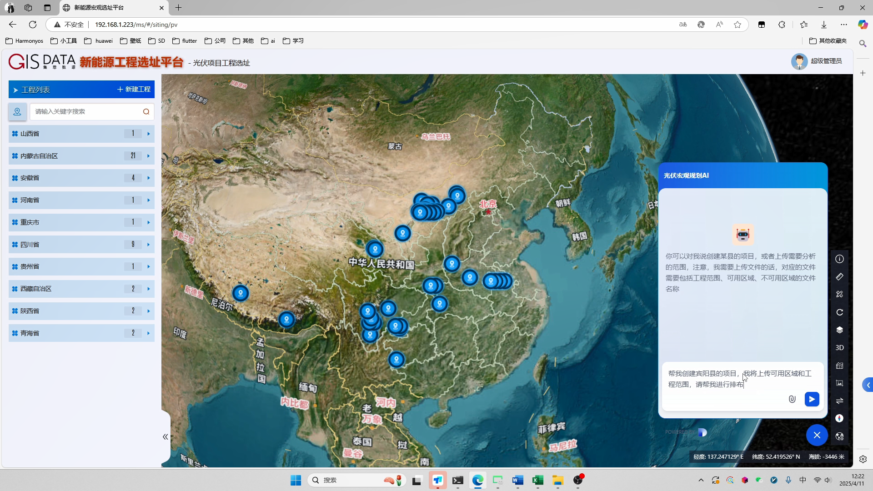
Task: Open browser downloads icon
Action: pyautogui.click(x=824, y=25)
